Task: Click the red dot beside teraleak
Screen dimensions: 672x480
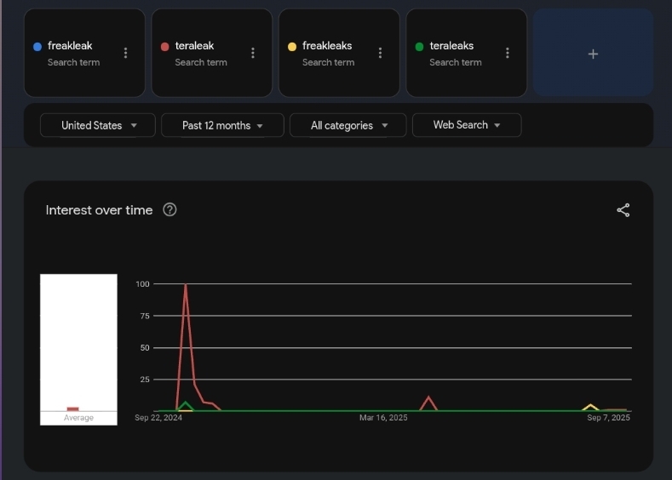Action: (x=165, y=47)
